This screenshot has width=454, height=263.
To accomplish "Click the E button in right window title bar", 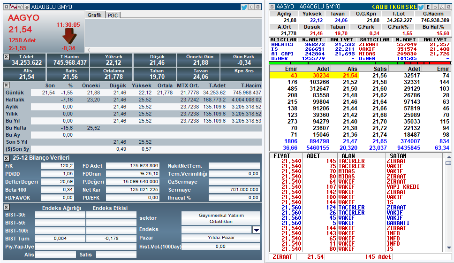I will [428, 7].
